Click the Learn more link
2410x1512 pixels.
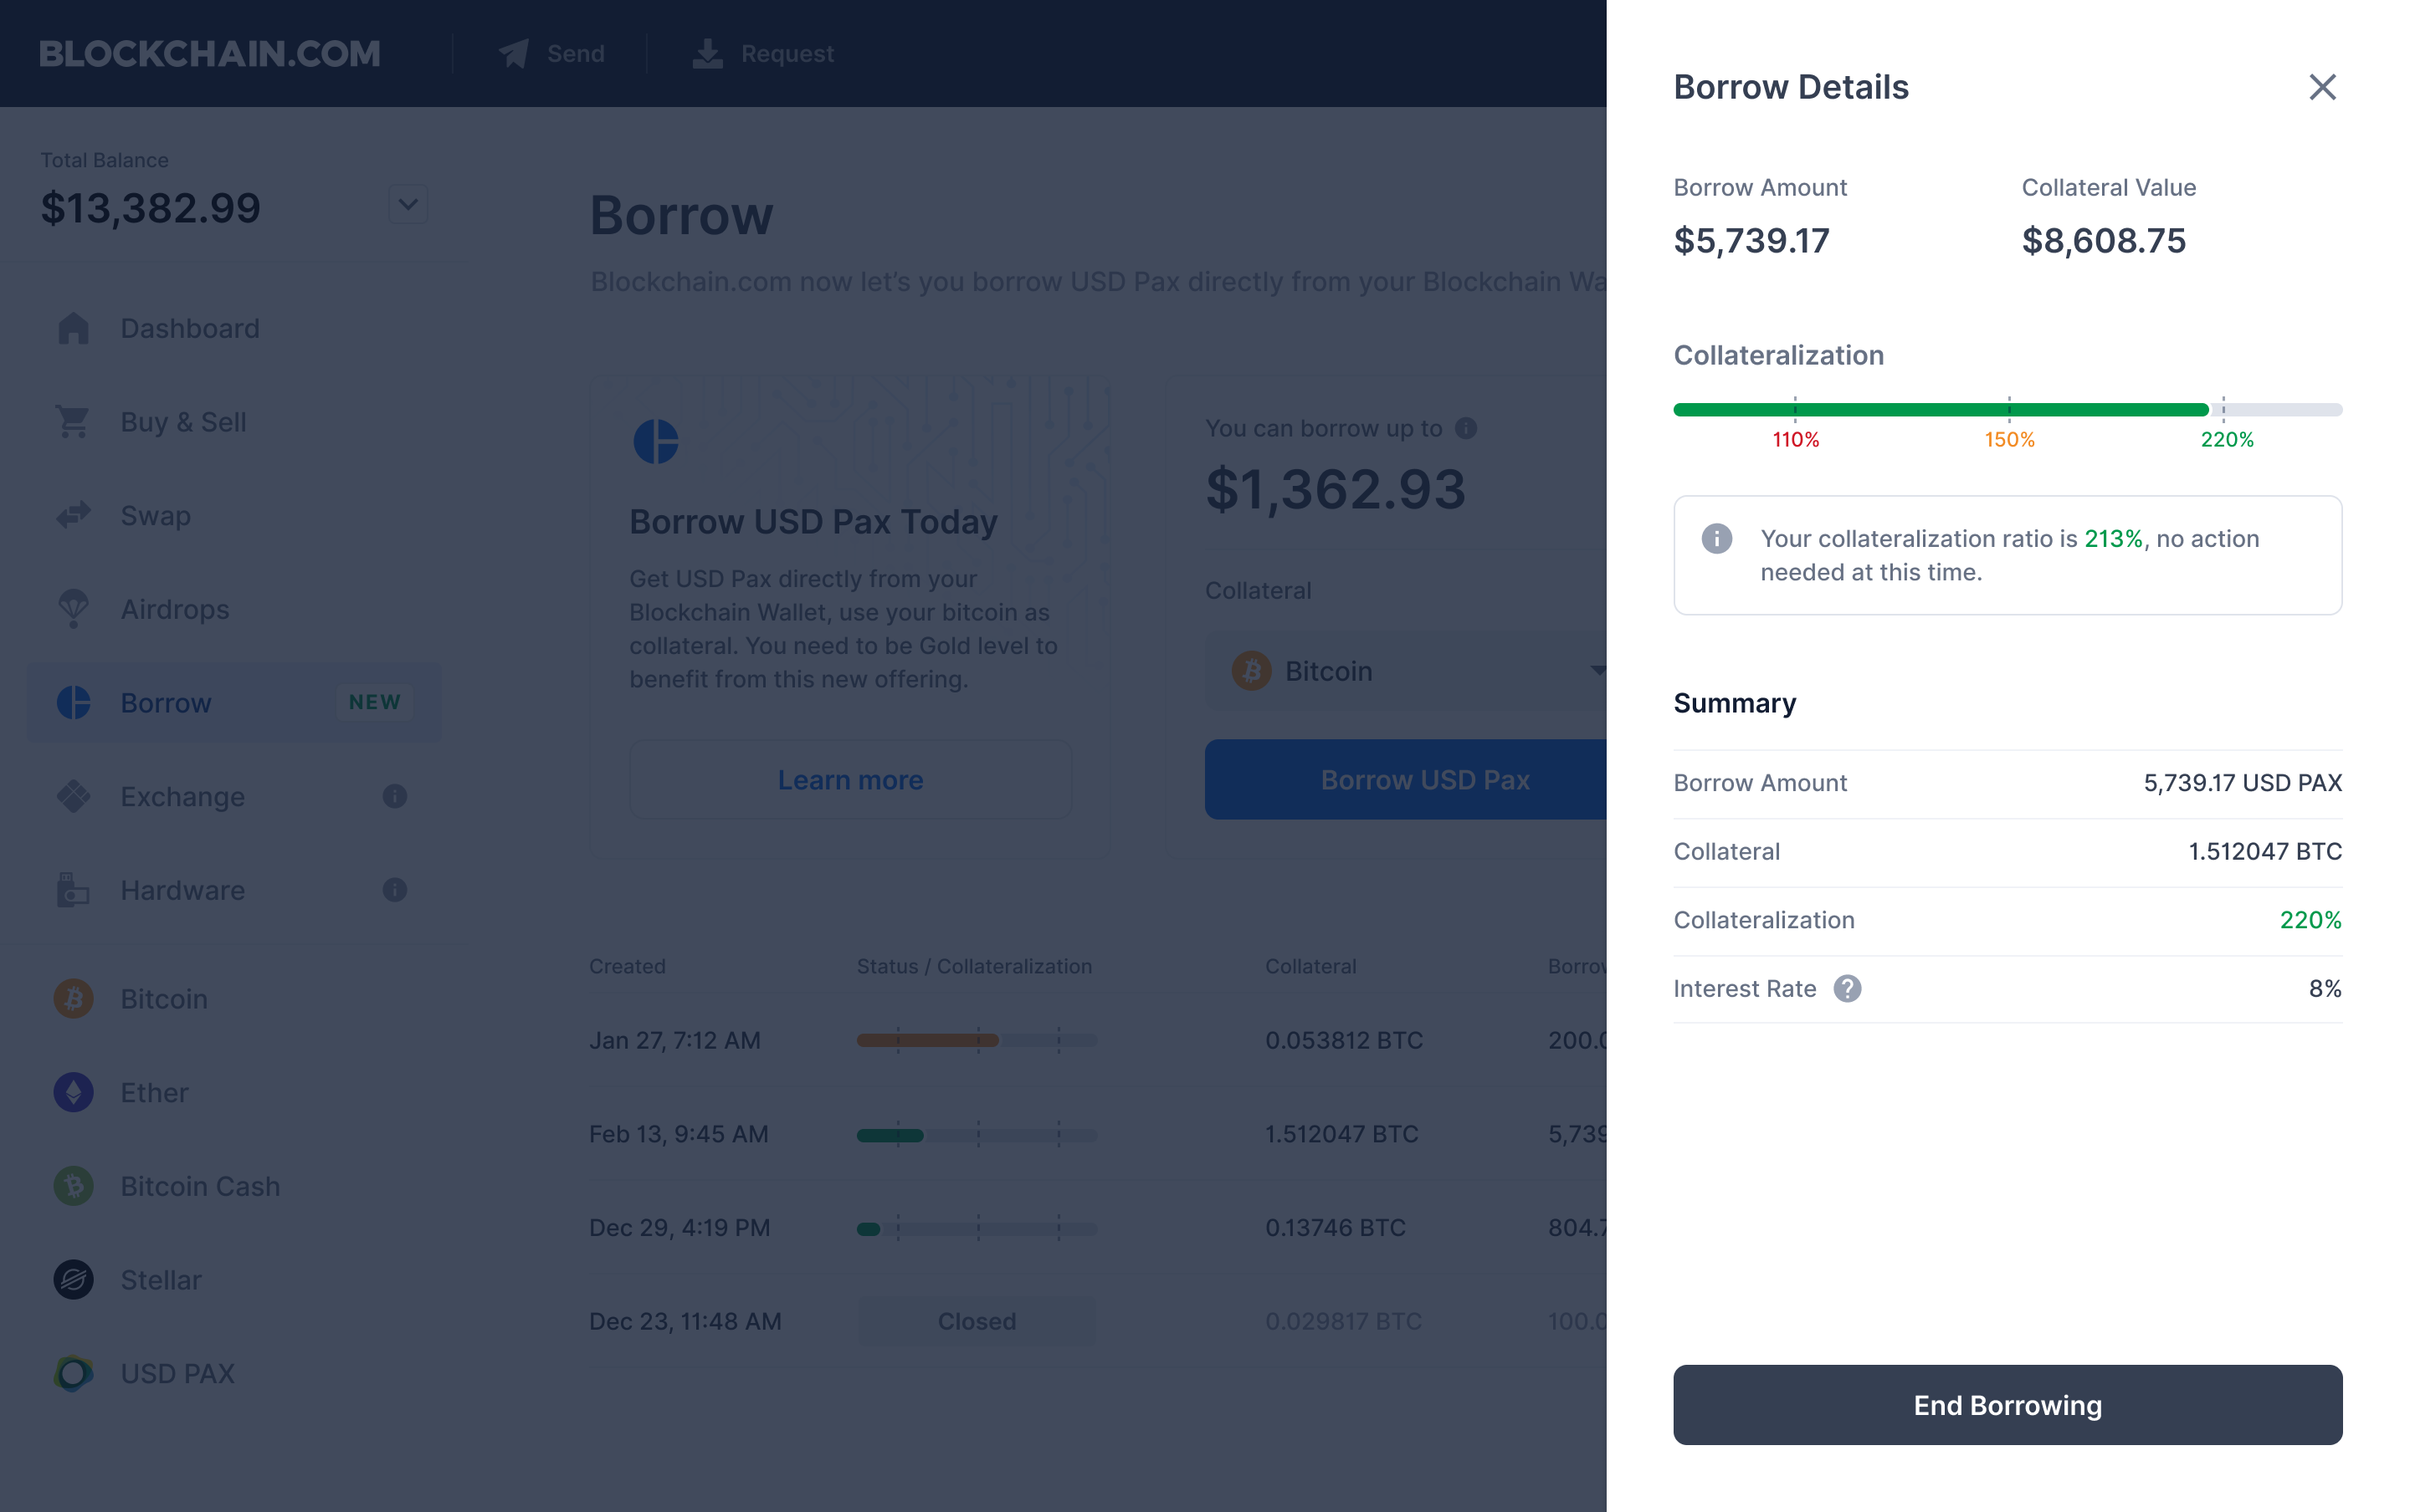850,779
